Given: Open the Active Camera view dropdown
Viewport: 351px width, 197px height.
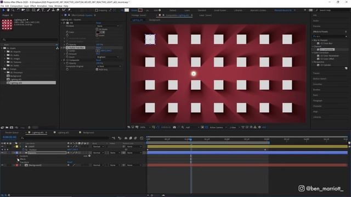Looking at the screenshot, I should click(218, 128).
